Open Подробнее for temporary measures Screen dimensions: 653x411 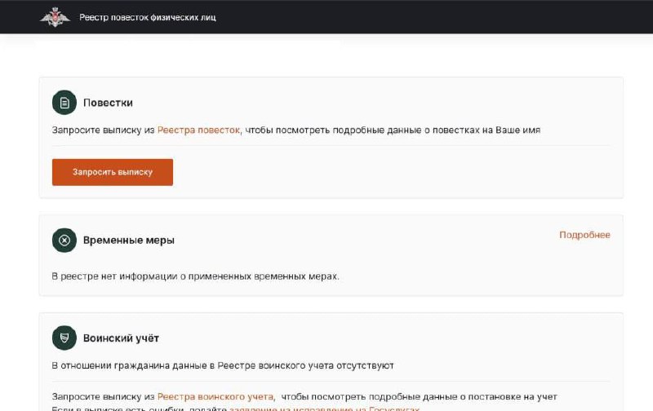(x=584, y=235)
